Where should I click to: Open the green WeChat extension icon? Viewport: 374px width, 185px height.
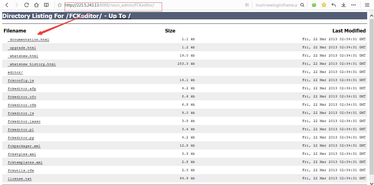click(x=314, y=5)
